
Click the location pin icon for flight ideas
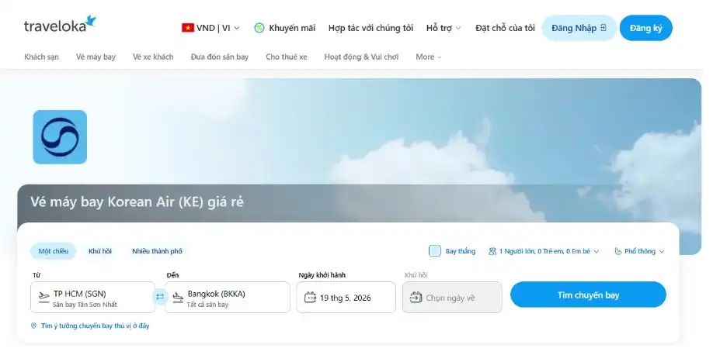click(33, 326)
